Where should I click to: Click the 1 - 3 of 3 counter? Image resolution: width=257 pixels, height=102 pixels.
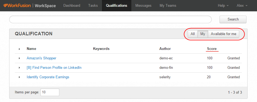(x=235, y=93)
